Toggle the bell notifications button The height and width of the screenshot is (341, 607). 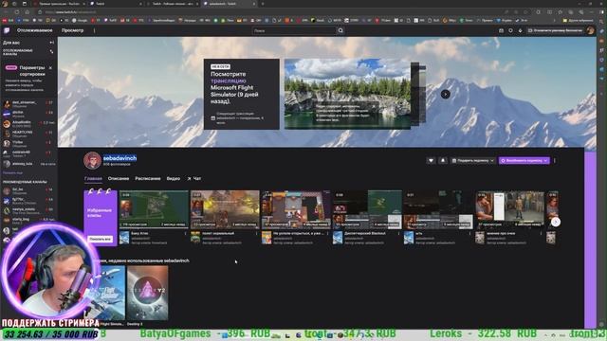[443, 160]
